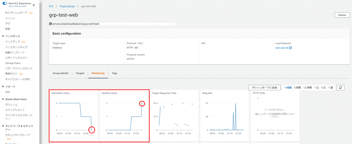Select the 3 時間 time range
The width and height of the screenshot is (352, 144).
click(297, 87)
